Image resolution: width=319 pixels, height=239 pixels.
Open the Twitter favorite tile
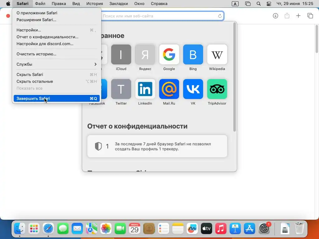(x=121, y=89)
